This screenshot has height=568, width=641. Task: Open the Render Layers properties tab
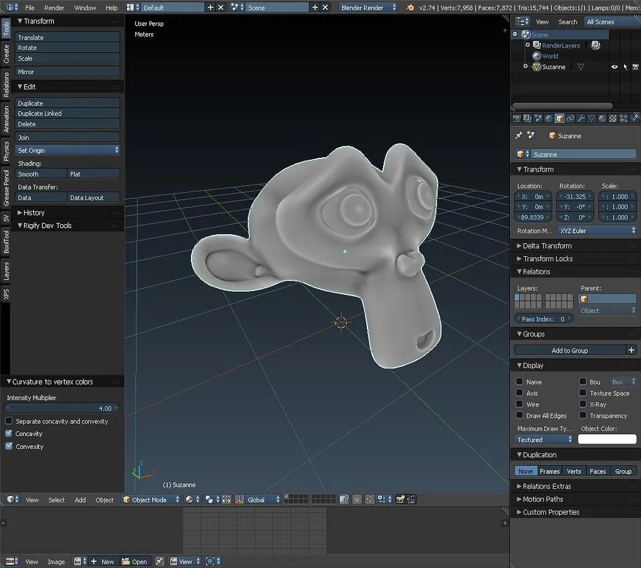tap(527, 118)
